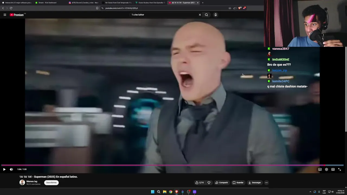Open Google Chrome from taskbar
Image resolution: width=347 pixels, height=195 pixels.
[x=171, y=192]
